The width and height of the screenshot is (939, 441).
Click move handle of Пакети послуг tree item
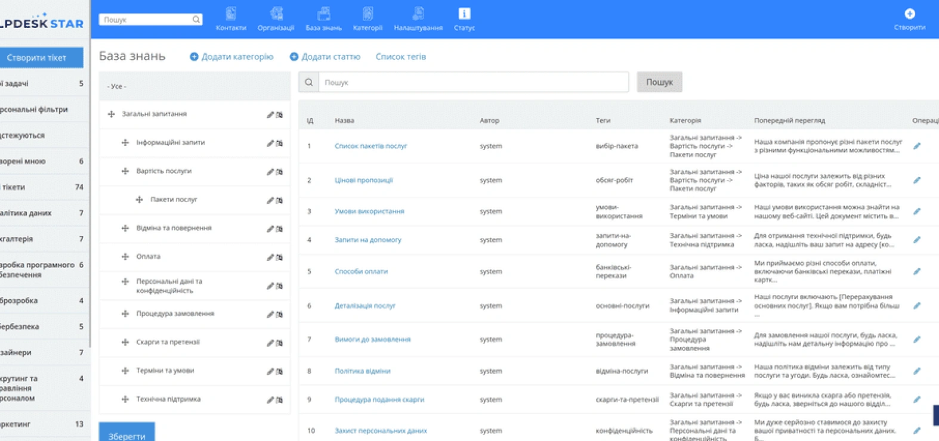pyautogui.click(x=140, y=200)
